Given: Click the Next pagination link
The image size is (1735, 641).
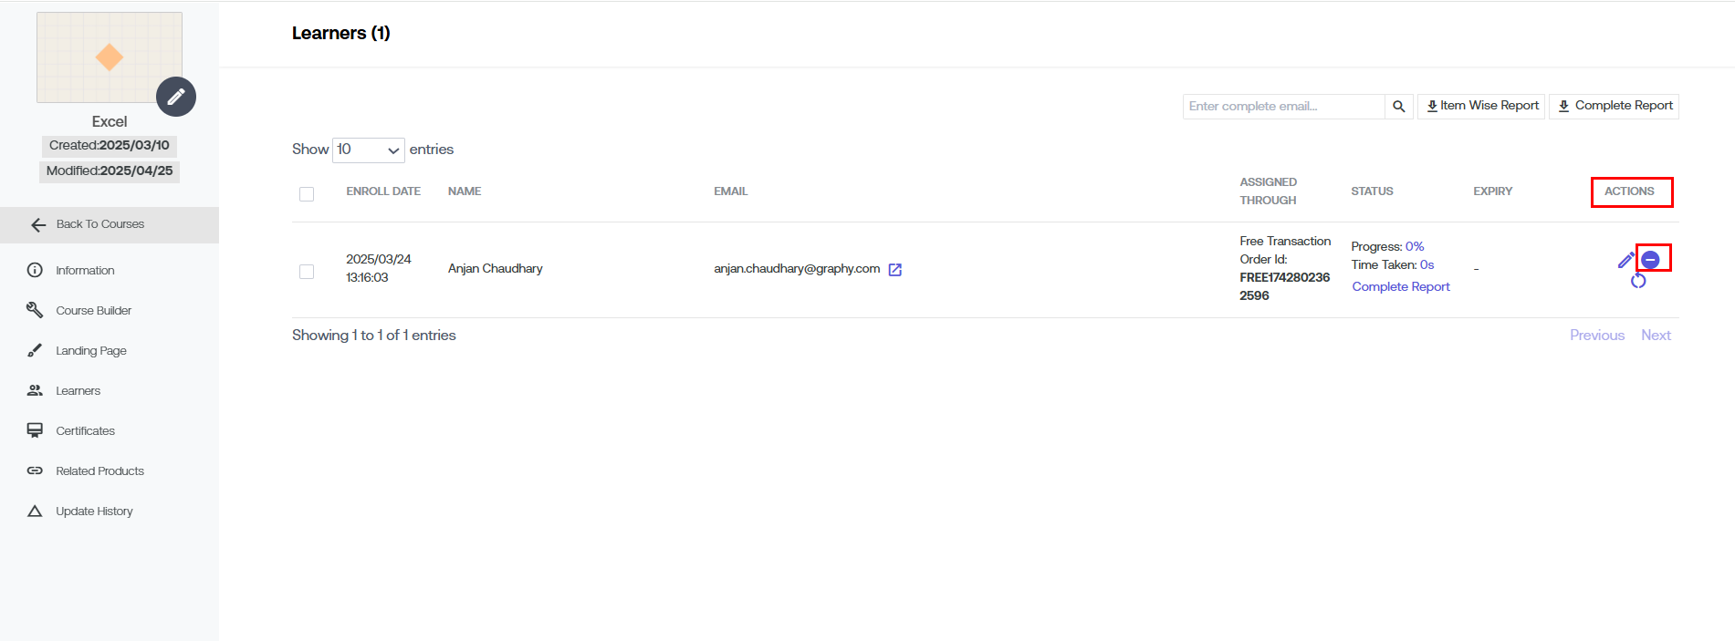Looking at the screenshot, I should point(1656,336).
